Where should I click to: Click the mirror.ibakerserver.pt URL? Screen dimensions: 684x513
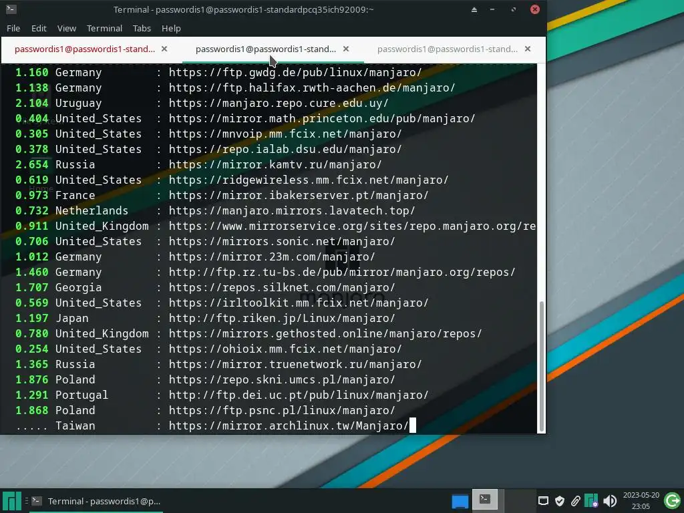pyautogui.click(x=299, y=195)
